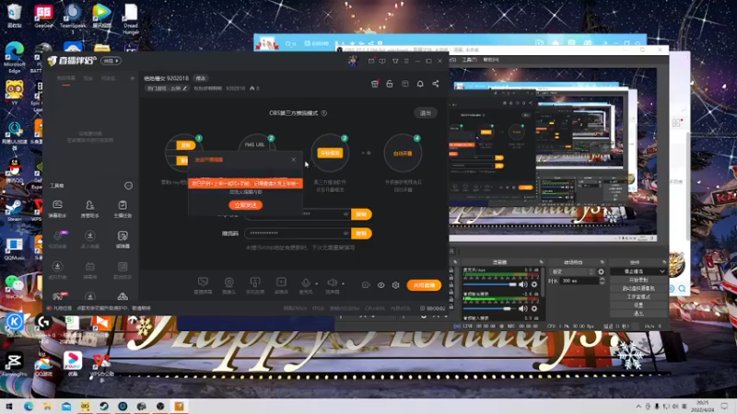Screen dimensions: 737x414
Task: Click the 麦克风 microphone icon
Action: click(x=306, y=283)
